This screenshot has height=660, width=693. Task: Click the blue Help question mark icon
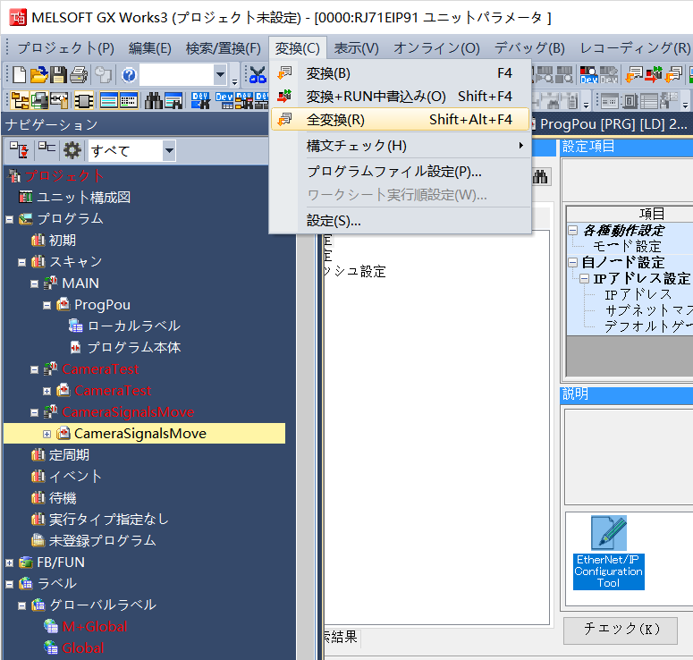tap(129, 75)
